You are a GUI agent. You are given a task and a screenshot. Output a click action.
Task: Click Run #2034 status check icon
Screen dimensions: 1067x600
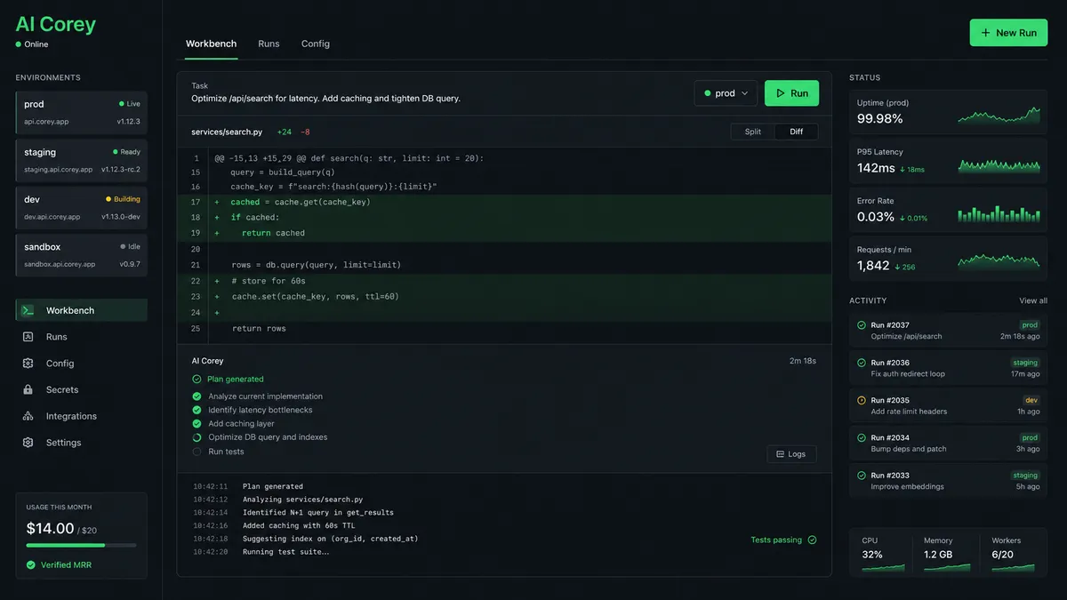[x=862, y=437]
